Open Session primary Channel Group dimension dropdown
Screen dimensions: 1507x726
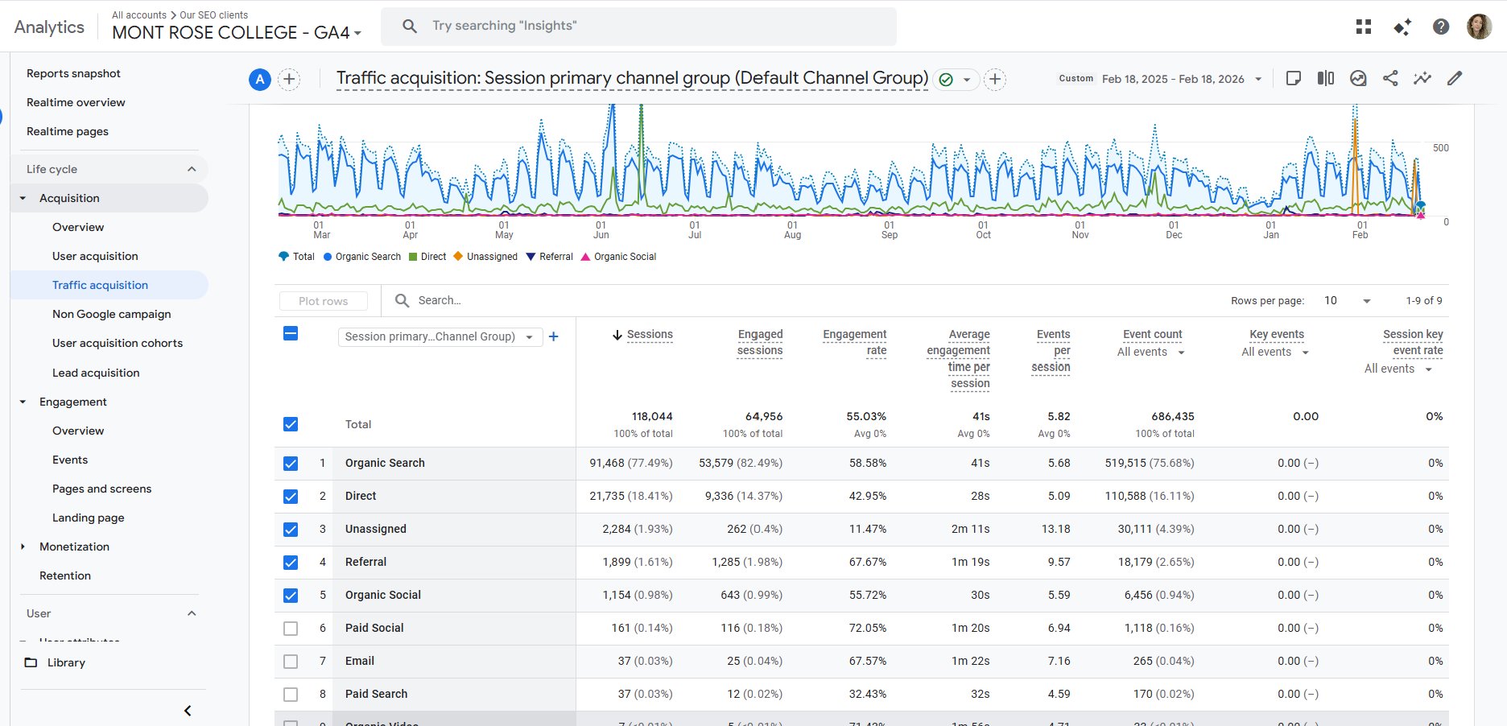[x=439, y=336]
